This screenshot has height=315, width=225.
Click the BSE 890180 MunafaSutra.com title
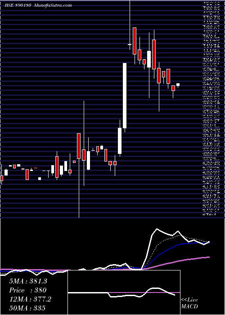[x=38, y=5]
